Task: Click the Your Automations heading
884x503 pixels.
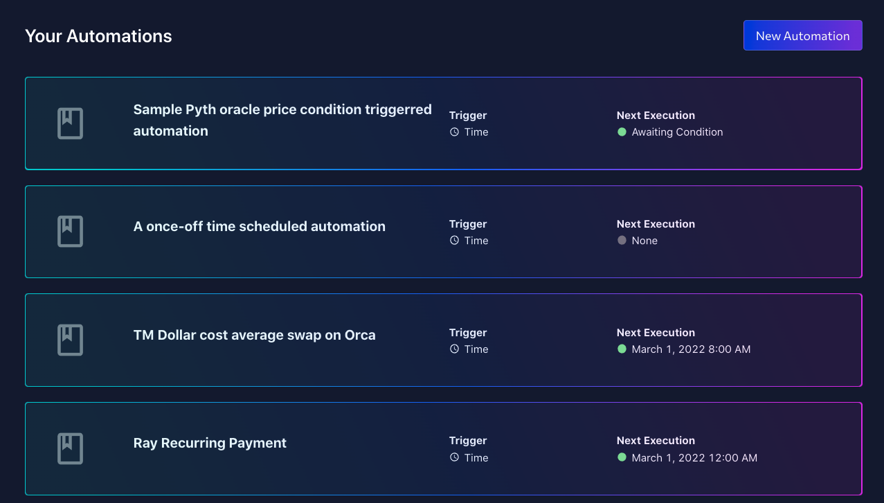Action: [x=98, y=36]
